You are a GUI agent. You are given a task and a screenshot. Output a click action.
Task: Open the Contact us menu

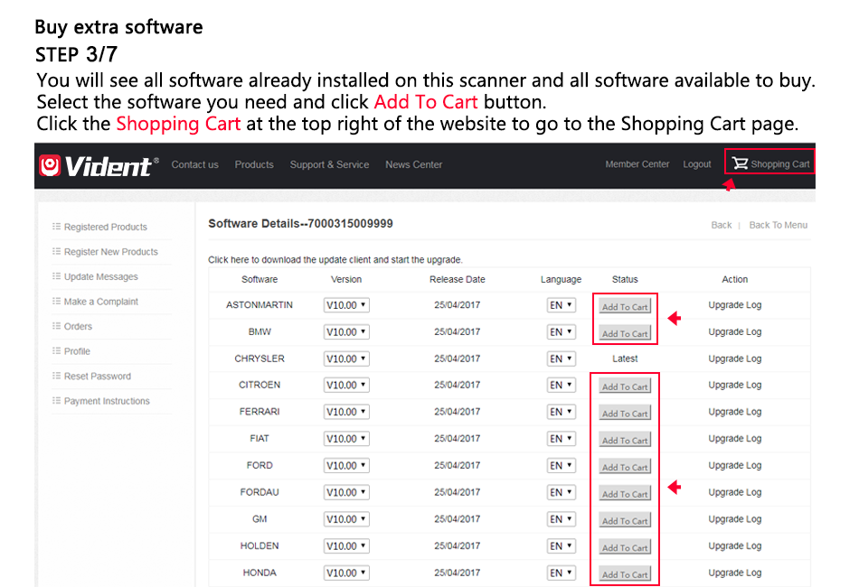194,164
